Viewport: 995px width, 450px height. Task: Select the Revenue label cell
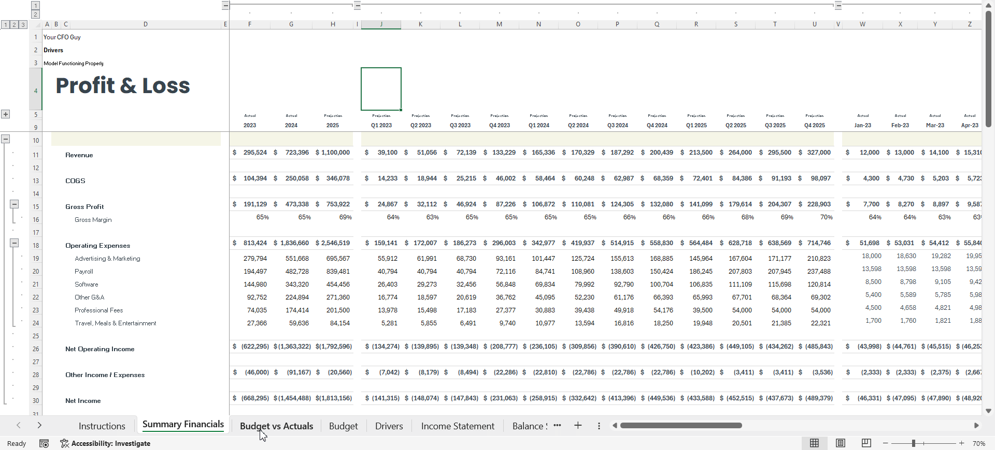79,155
